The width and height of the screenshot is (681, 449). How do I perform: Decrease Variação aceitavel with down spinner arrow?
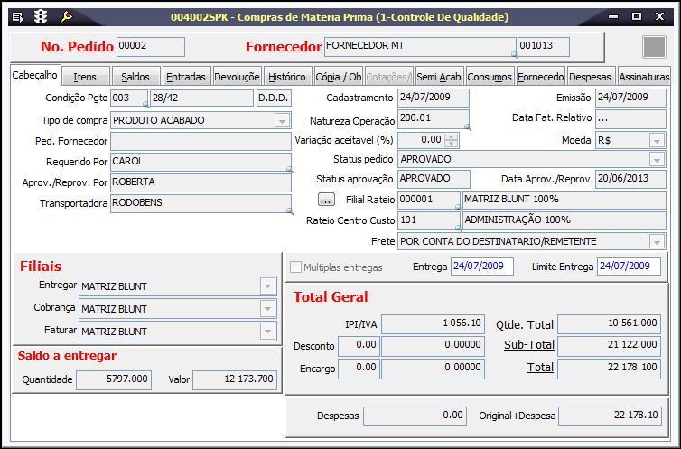coord(452,145)
